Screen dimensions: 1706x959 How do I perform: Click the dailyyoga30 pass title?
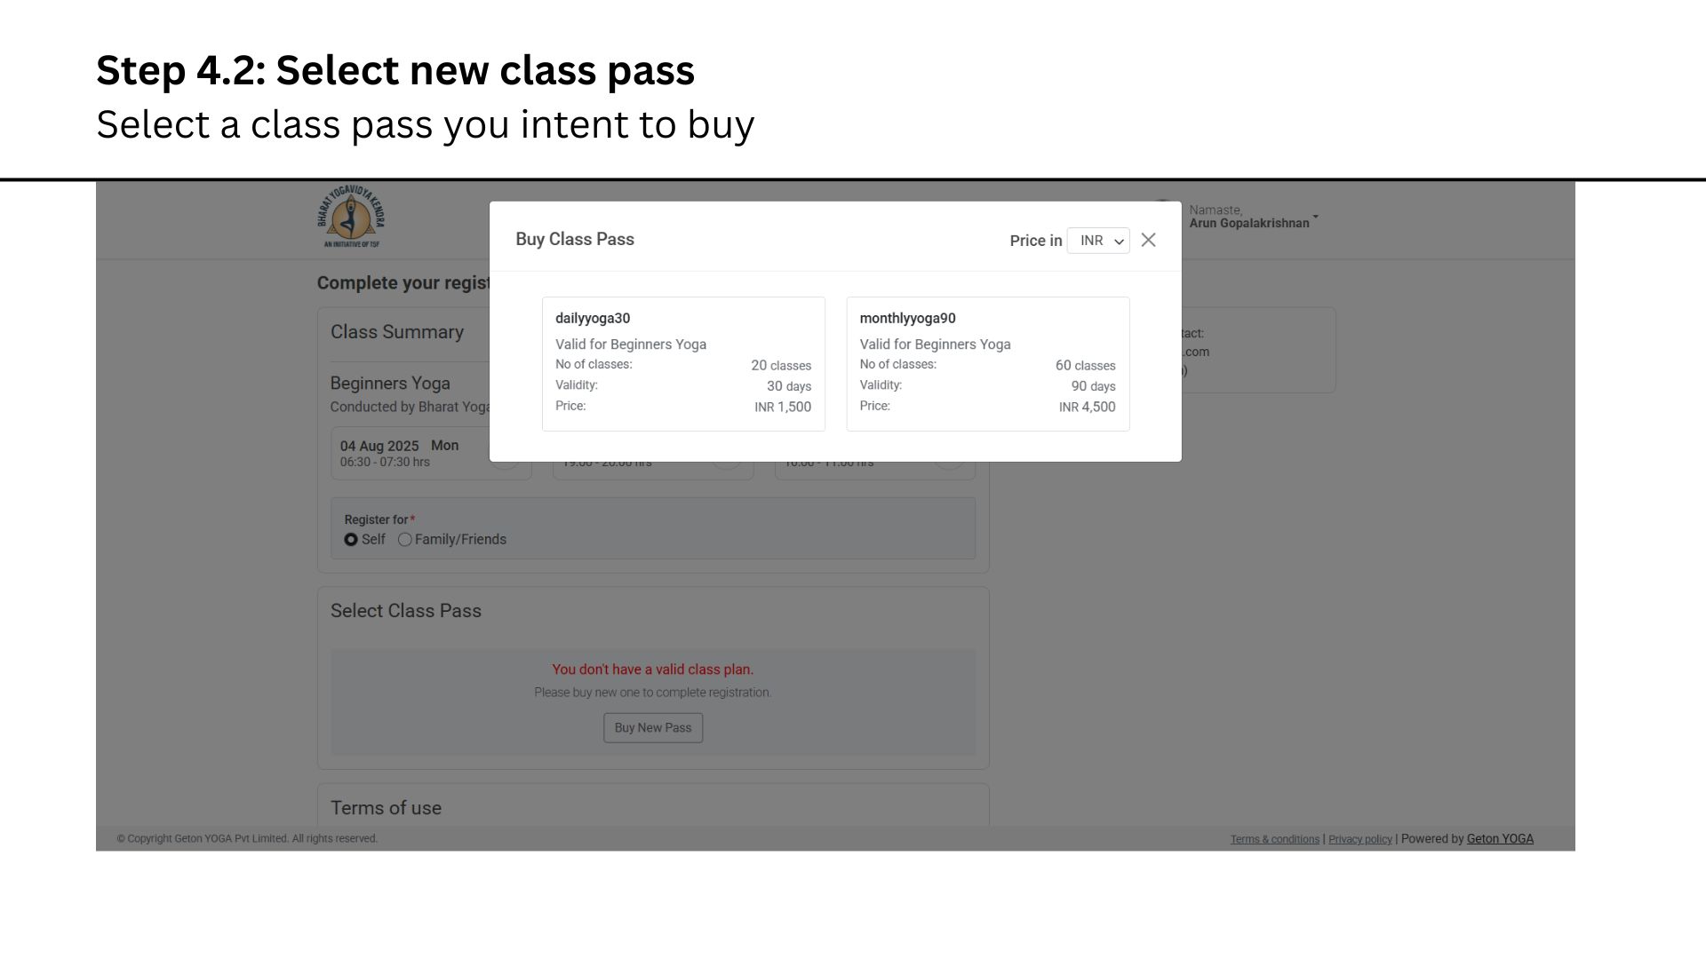point(593,319)
